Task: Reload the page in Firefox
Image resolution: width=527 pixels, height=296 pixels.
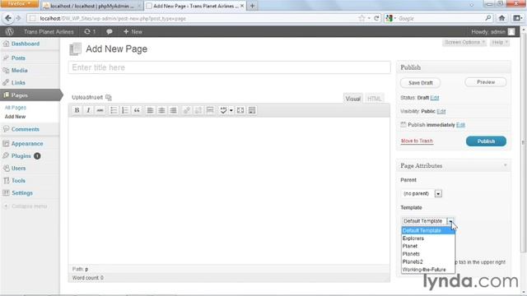Action: [x=377, y=18]
